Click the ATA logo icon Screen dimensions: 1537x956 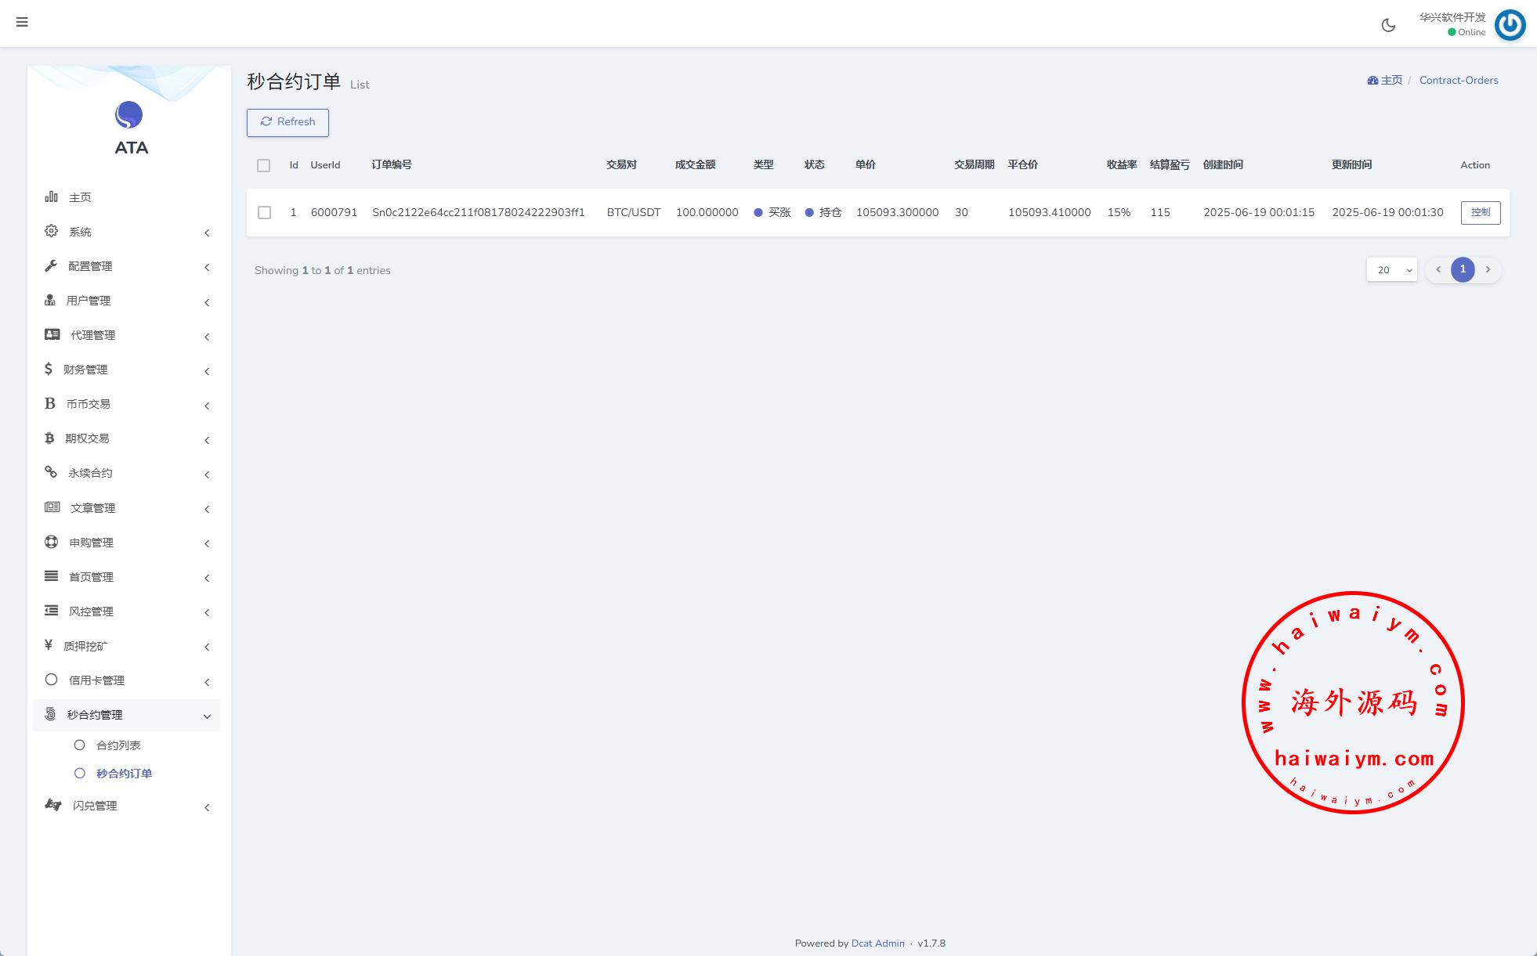click(129, 115)
